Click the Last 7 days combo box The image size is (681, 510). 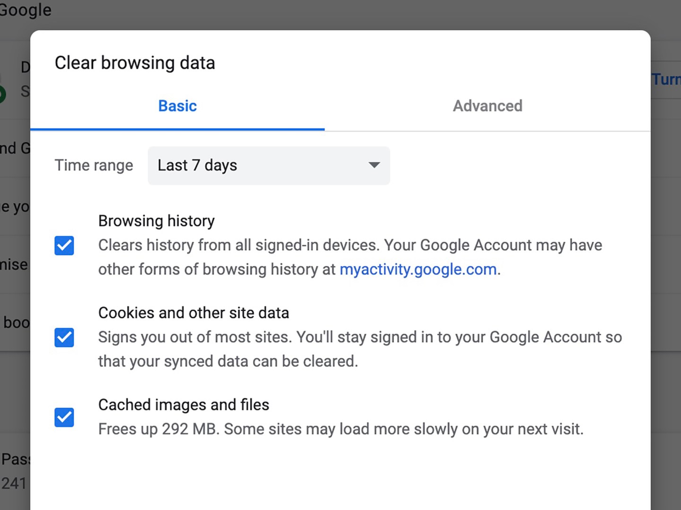(x=269, y=166)
